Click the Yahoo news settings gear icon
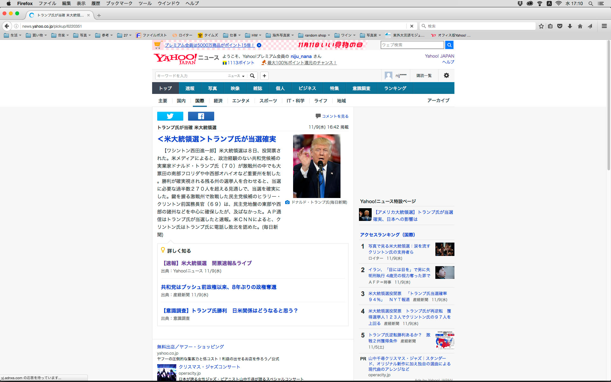Viewport: 611px width, 382px height. (446, 75)
